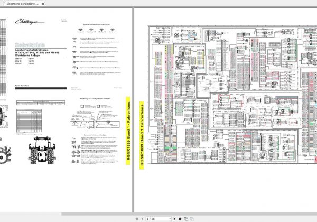Click the 1 / 18 page field
317x222 pixels.
point(157,219)
